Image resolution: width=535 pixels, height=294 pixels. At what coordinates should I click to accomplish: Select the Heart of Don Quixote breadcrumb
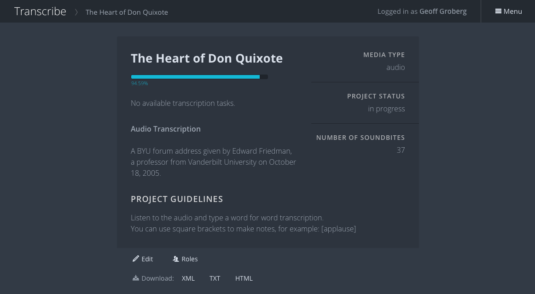pyautogui.click(x=127, y=12)
